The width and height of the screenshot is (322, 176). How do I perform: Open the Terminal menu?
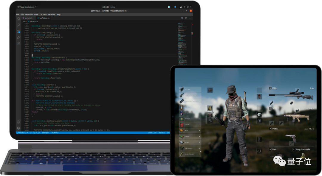tap(52, 15)
